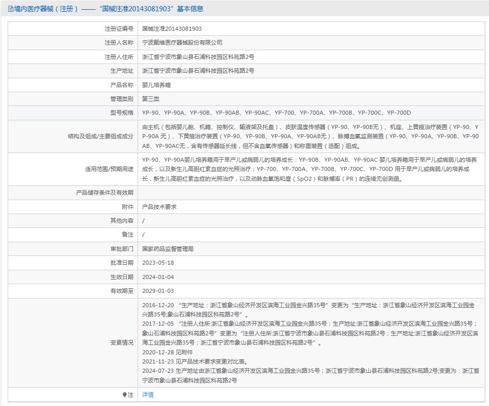
Task: Click the 适用范围/预期用途 row label
Action: (109, 168)
